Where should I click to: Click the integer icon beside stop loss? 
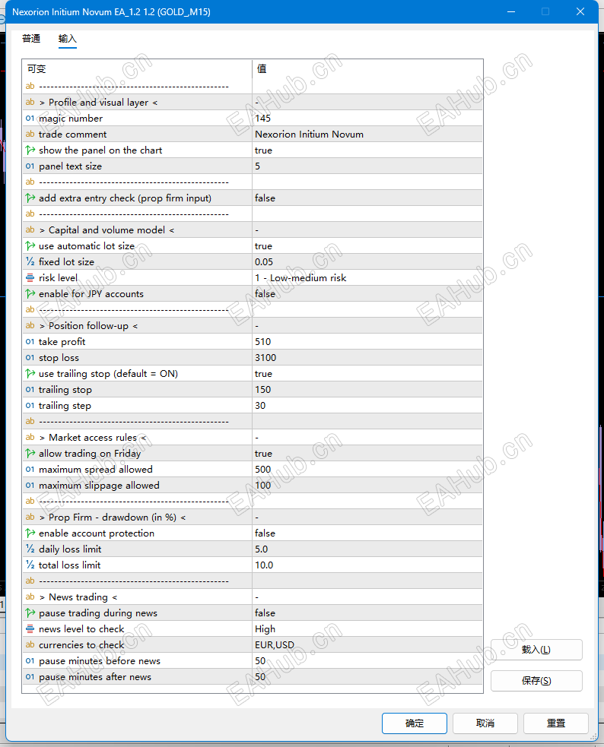pos(30,358)
